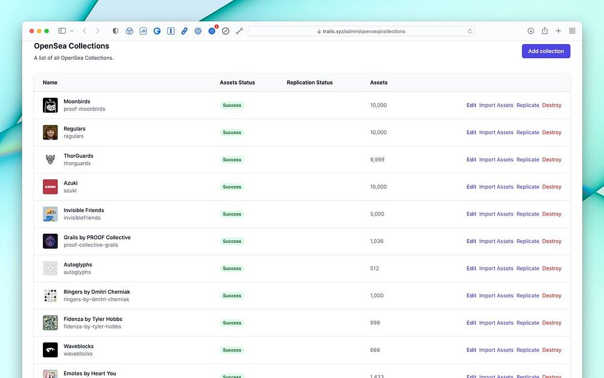The height and width of the screenshot is (378, 604).
Task: Open a new tab with plus icon
Action: [x=558, y=31]
